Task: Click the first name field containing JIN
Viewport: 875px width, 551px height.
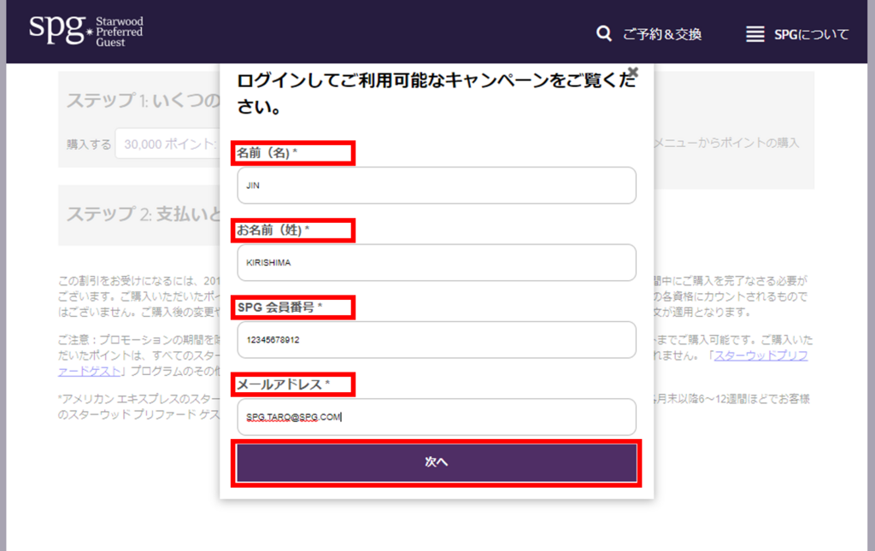Action: pyautogui.click(x=437, y=185)
